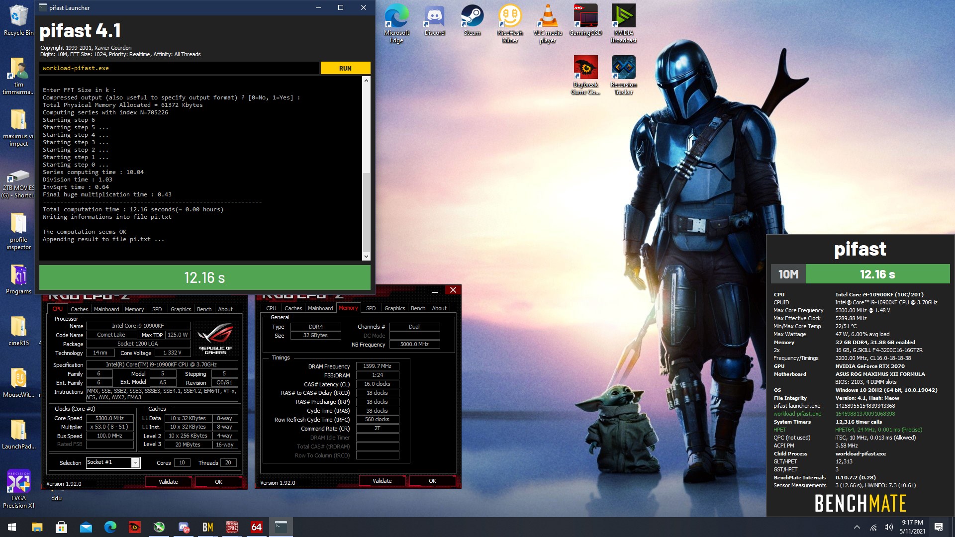Open Discord taskbar icon with 9+ badge
The image size is (955, 537).
(184, 527)
